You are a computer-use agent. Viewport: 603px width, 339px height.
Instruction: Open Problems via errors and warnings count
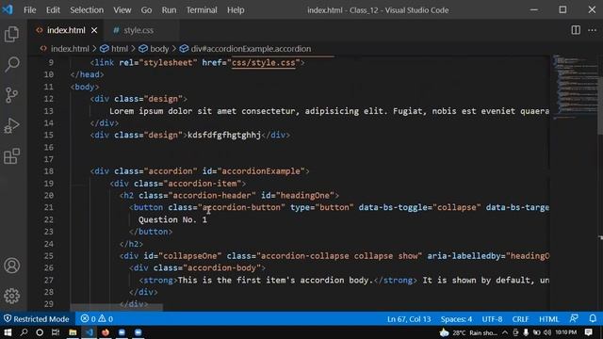(x=97, y=319)
